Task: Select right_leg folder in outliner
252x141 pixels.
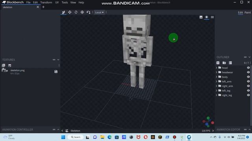Action: pos(233,95)
